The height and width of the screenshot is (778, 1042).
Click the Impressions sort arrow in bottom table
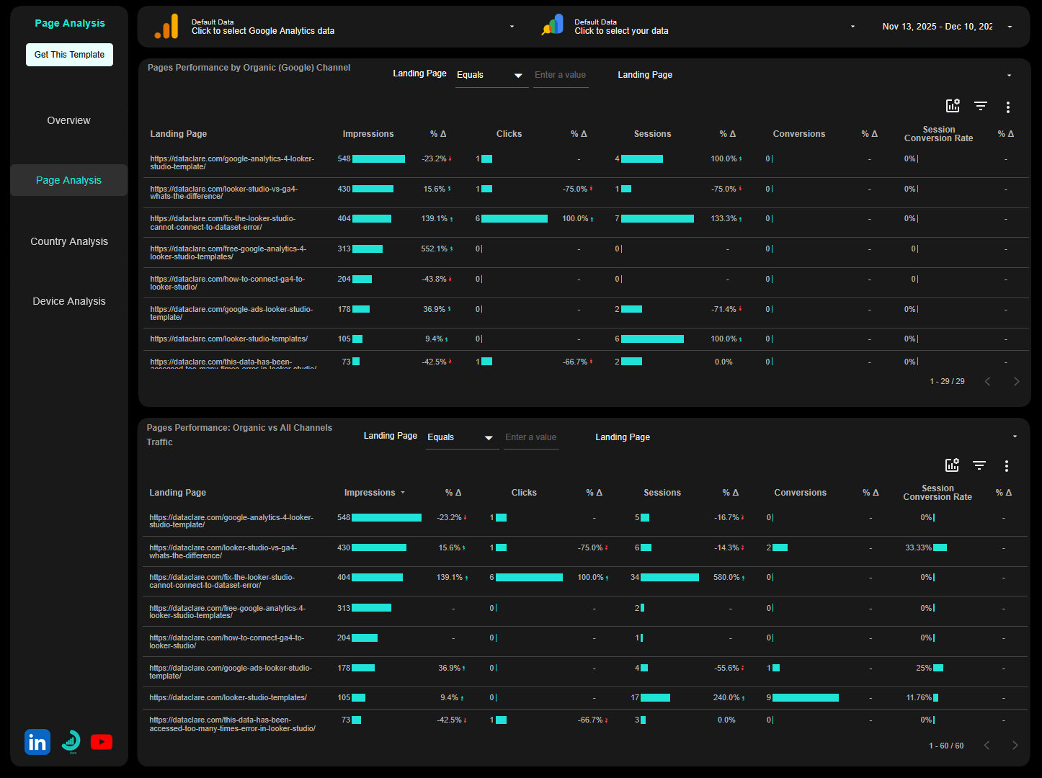[x=401, y=493]
